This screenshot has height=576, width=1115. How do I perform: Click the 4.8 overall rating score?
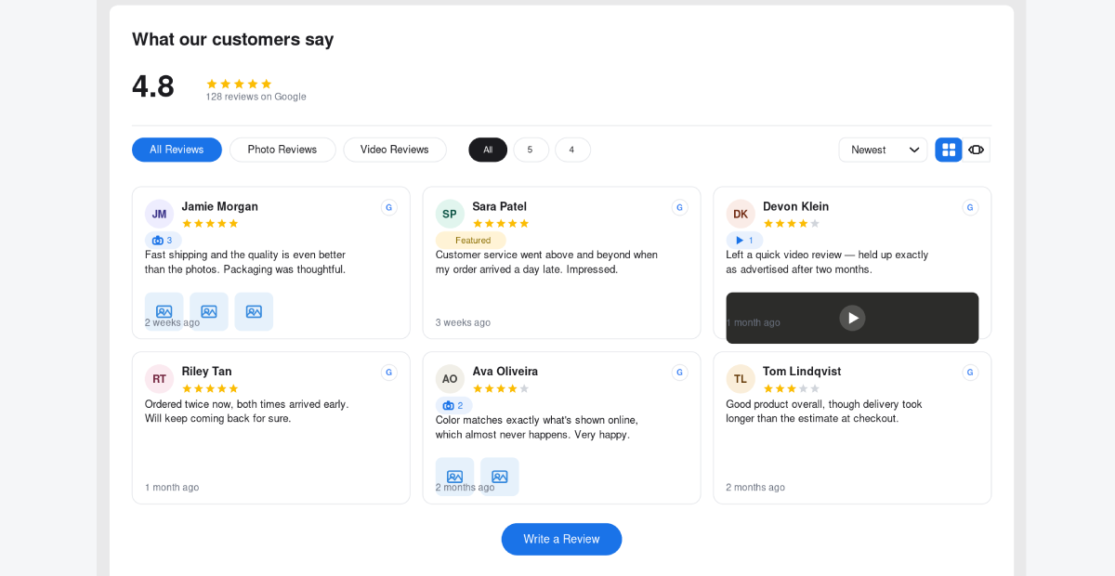pos(153,86)
